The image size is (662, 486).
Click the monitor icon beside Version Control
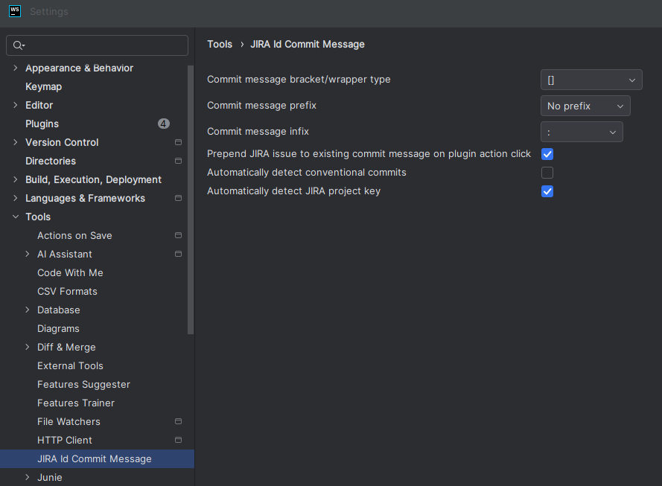point(178,142)
